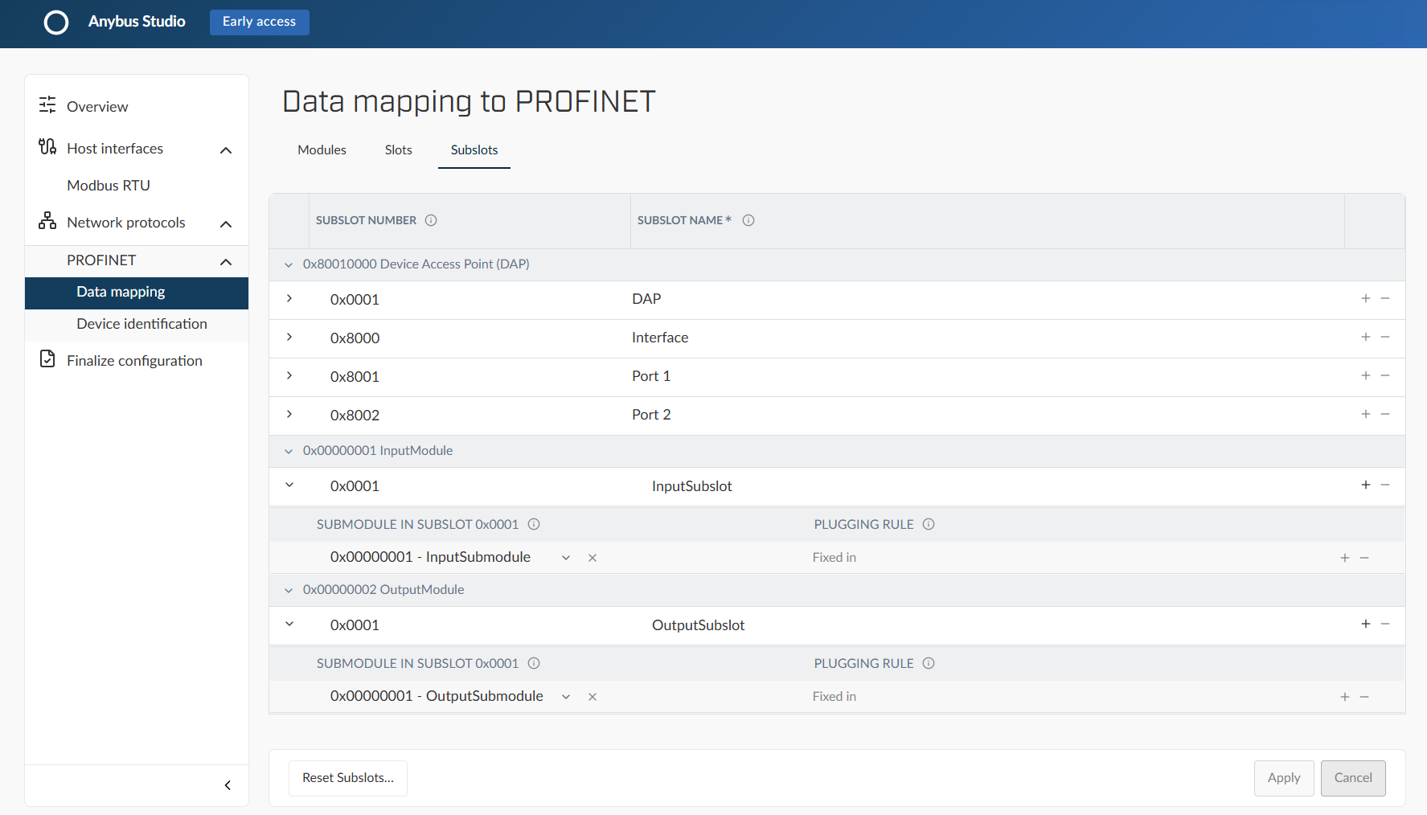Collapse the sidebar with left arrow
The height and width of the screenshot is (815, 1427).
tap(228, 785)
